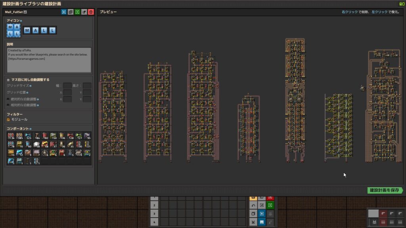
Task: Click the highlighted red ammo slot
Action: [x=383, y=222]
